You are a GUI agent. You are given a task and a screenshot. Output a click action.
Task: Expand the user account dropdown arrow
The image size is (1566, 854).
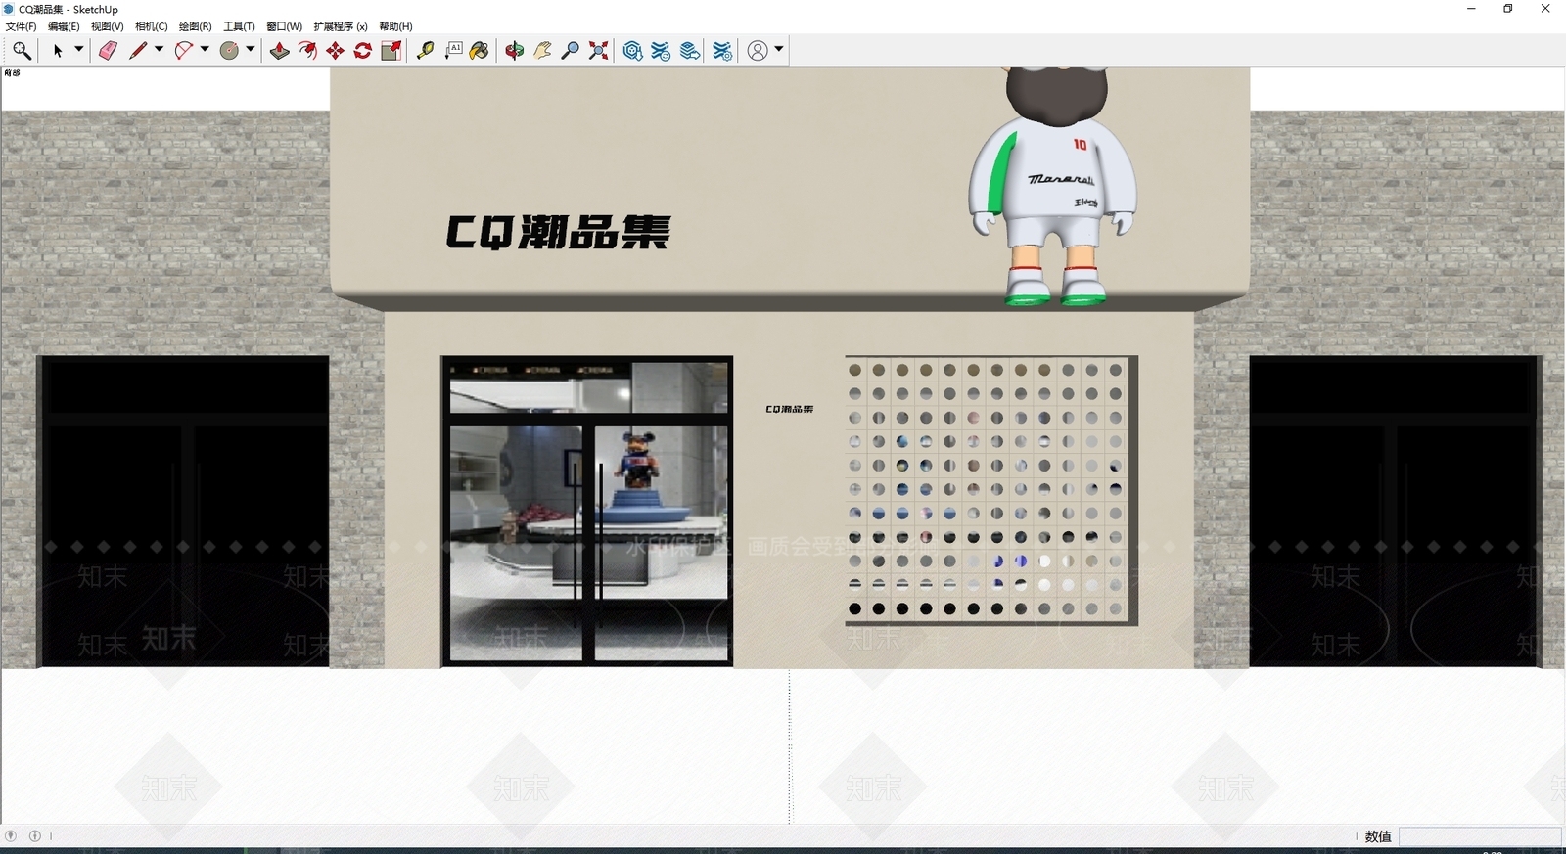coord(779,50)
